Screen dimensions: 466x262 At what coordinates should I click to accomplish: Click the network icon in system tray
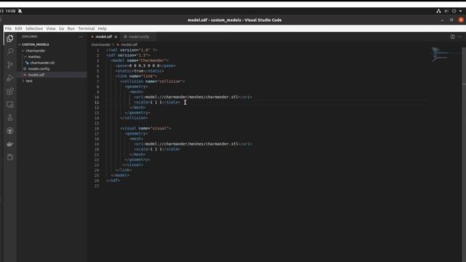point(438,11)
